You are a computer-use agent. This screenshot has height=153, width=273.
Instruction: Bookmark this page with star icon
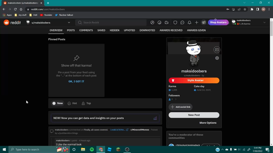(x=245, y=9)
